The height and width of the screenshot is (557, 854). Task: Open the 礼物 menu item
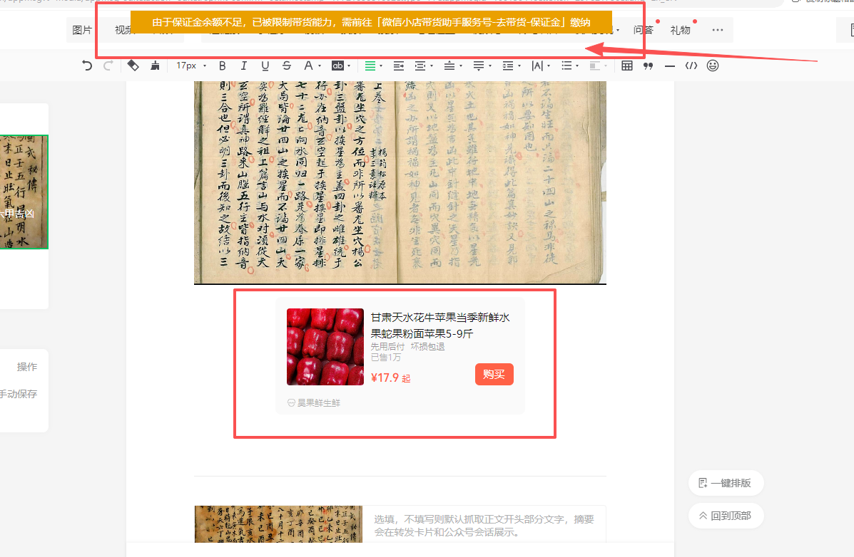(680, 30)
